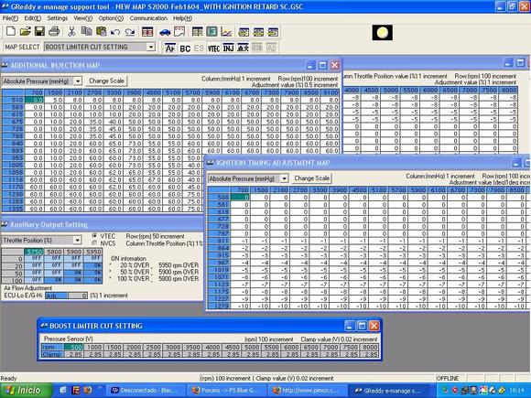Toggle ON cell at 5950 rpm, 20% throttle

(x=93, y=265)
